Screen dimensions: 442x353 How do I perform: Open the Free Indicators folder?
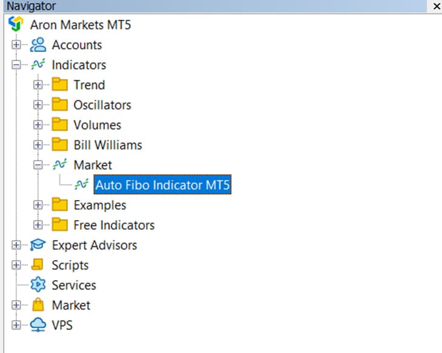[x=114, y=225]
